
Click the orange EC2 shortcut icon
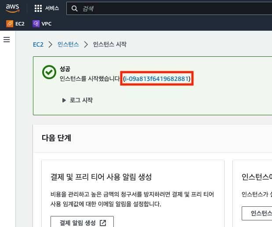[x=10, y=24]
